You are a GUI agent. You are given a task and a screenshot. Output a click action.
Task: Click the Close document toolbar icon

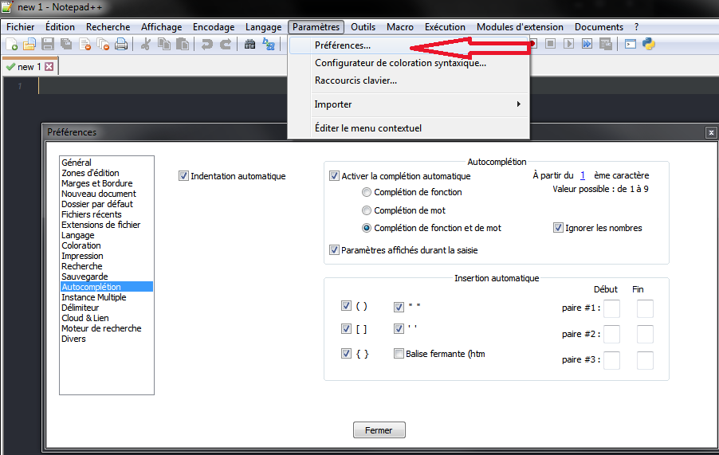coord(84,44)
